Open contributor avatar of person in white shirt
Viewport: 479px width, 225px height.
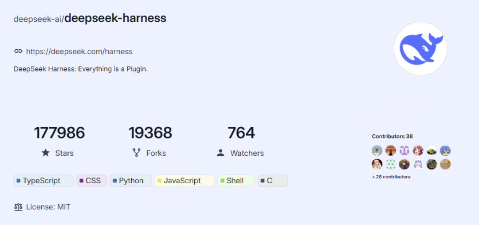pos(377,150)
